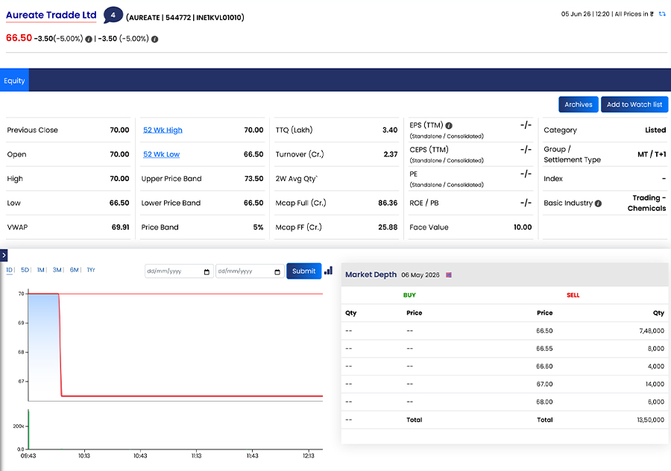This screenshot has height=471, width=671.
Task: Click the scrip code text AUREATE | 544772
Action: (160, 18)
